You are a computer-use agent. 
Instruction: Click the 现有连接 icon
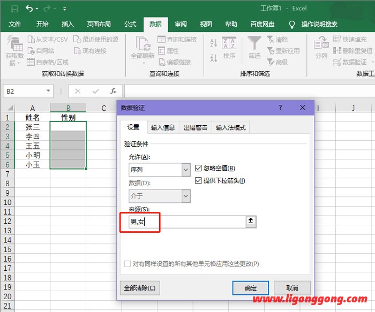pyautogui.click(x=77, y=51)
